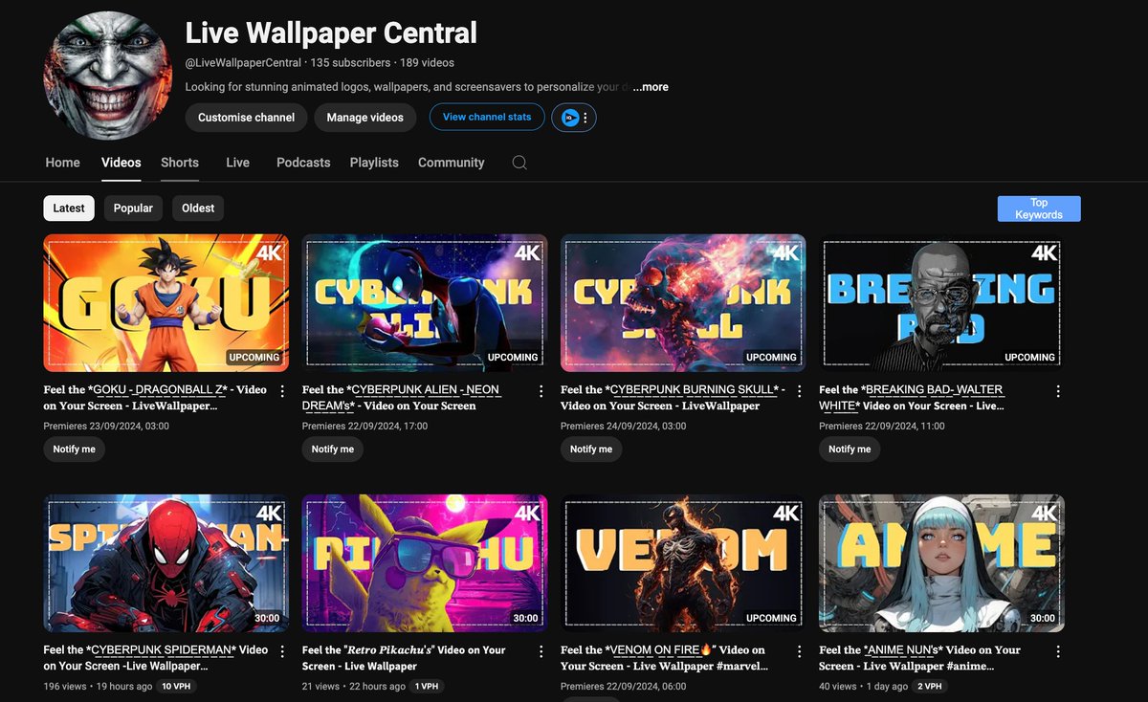Screen dimensions: 1148x702
Task: Click the ANIME NUN video title
Action: click(x=919, y=658)
